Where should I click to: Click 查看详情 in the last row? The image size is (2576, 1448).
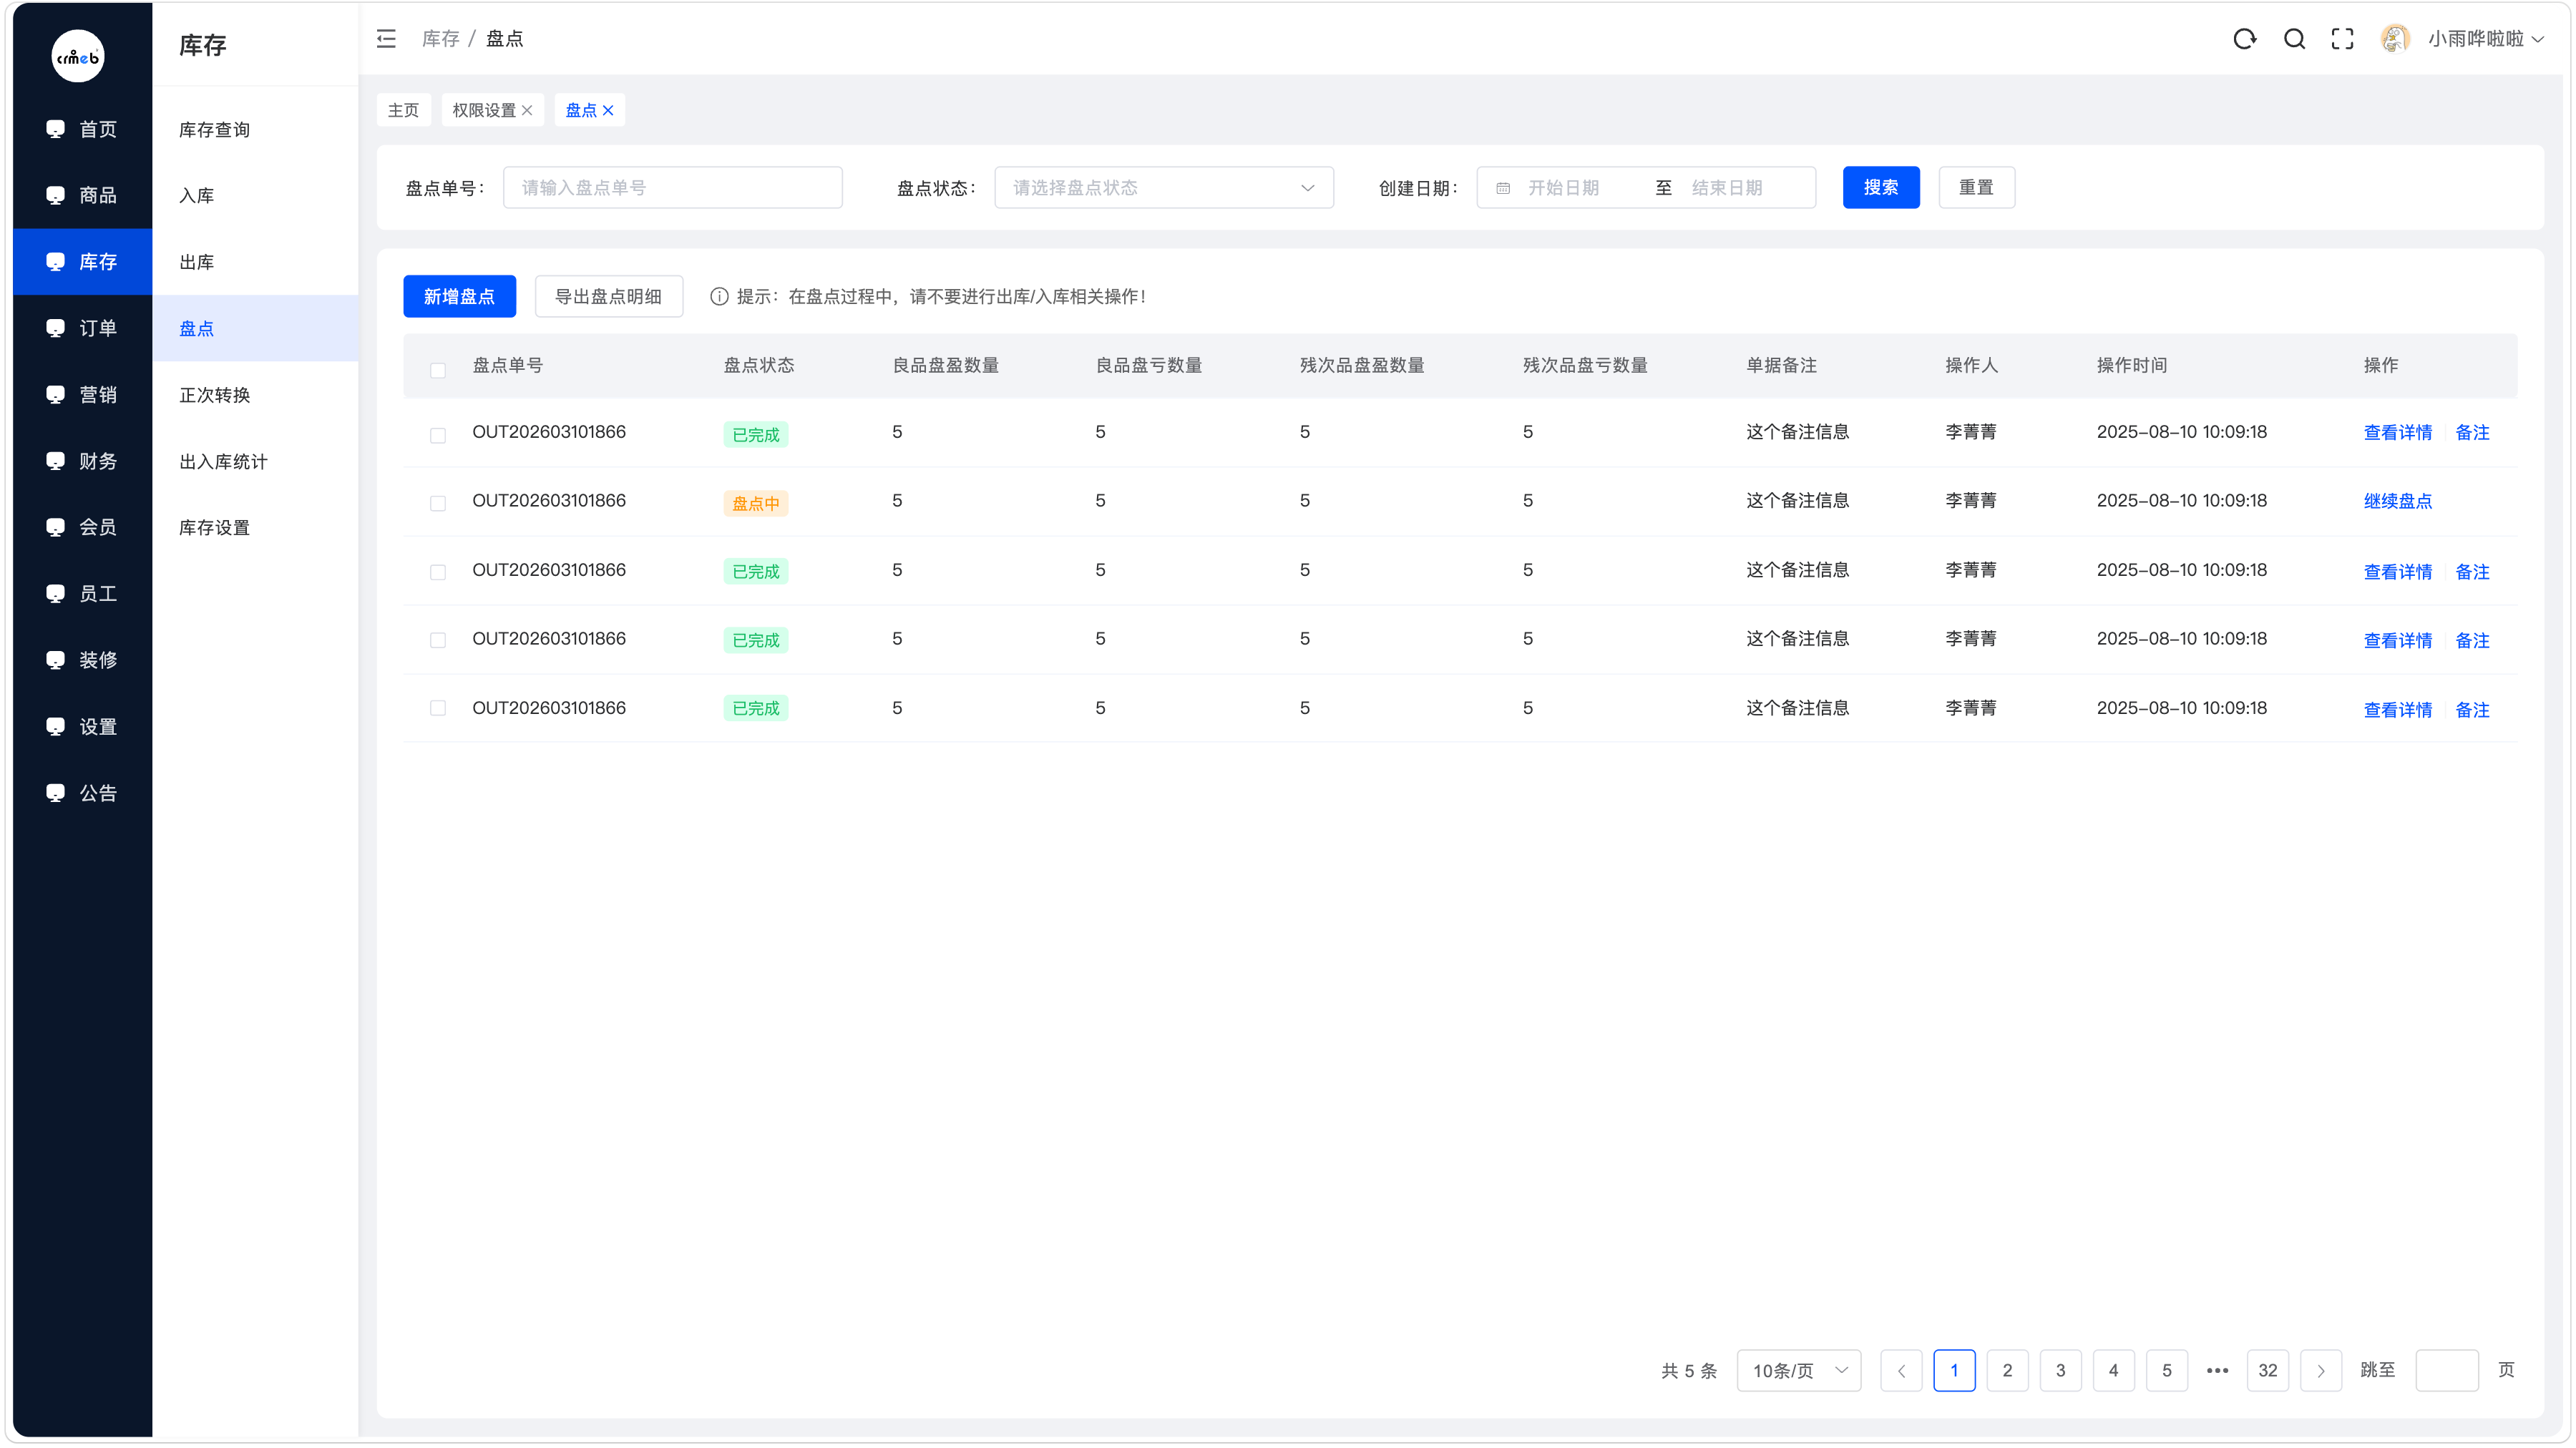tap(2398, 710)
